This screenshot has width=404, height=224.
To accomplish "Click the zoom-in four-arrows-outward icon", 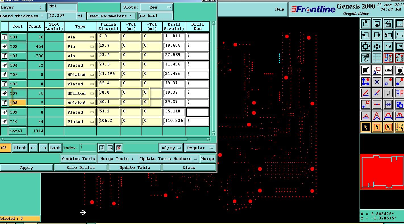I will 366,46.
